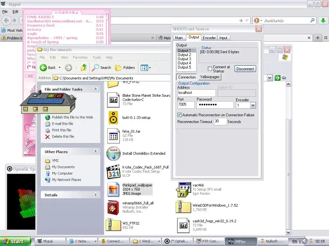Click the previous track button on house skin player
This screenshot has height=246, width=329.
[25, 109]
